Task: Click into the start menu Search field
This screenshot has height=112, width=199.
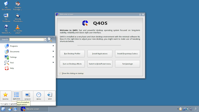Action: coord(27,40)
